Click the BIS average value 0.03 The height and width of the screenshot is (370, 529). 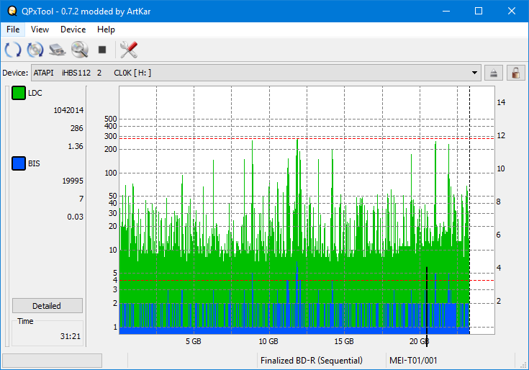coord(75,217)
